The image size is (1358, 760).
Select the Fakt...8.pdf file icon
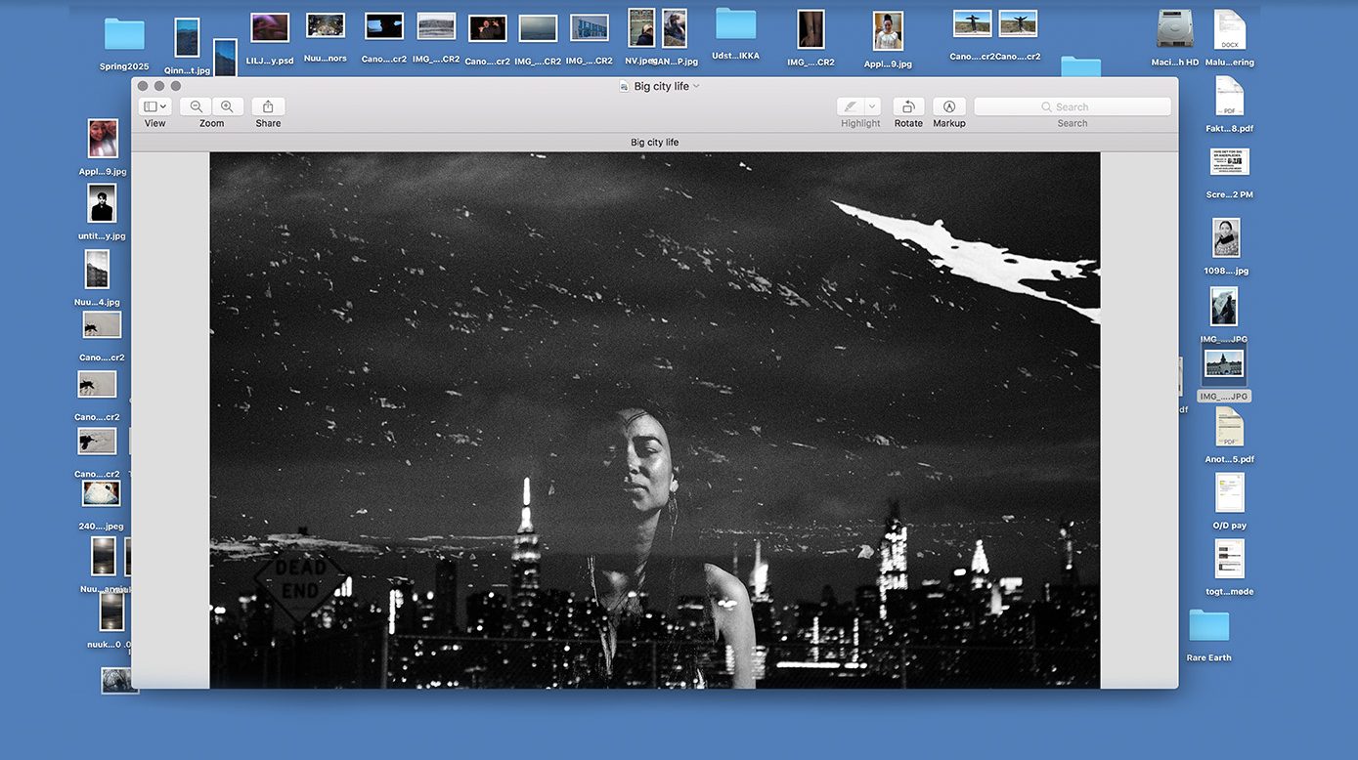click(1230, 96)
